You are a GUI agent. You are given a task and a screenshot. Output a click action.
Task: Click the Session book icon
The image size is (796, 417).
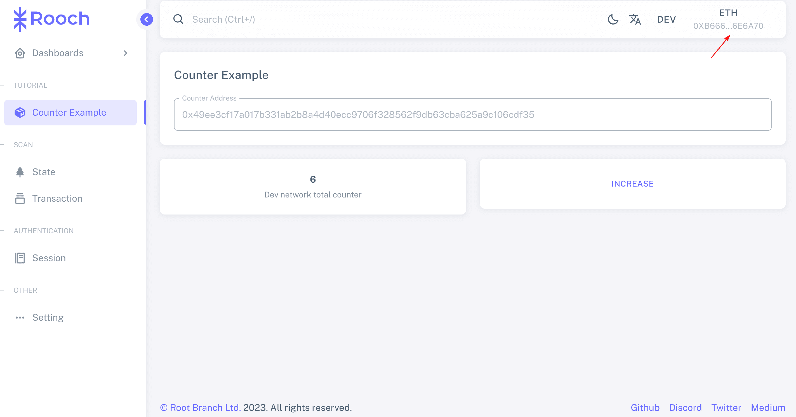[x=20, y=258]
